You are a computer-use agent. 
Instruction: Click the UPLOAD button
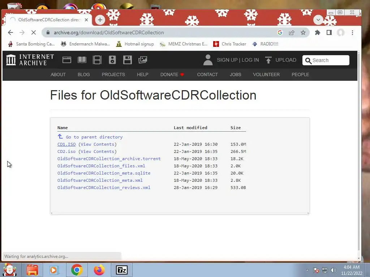point(280,60)
